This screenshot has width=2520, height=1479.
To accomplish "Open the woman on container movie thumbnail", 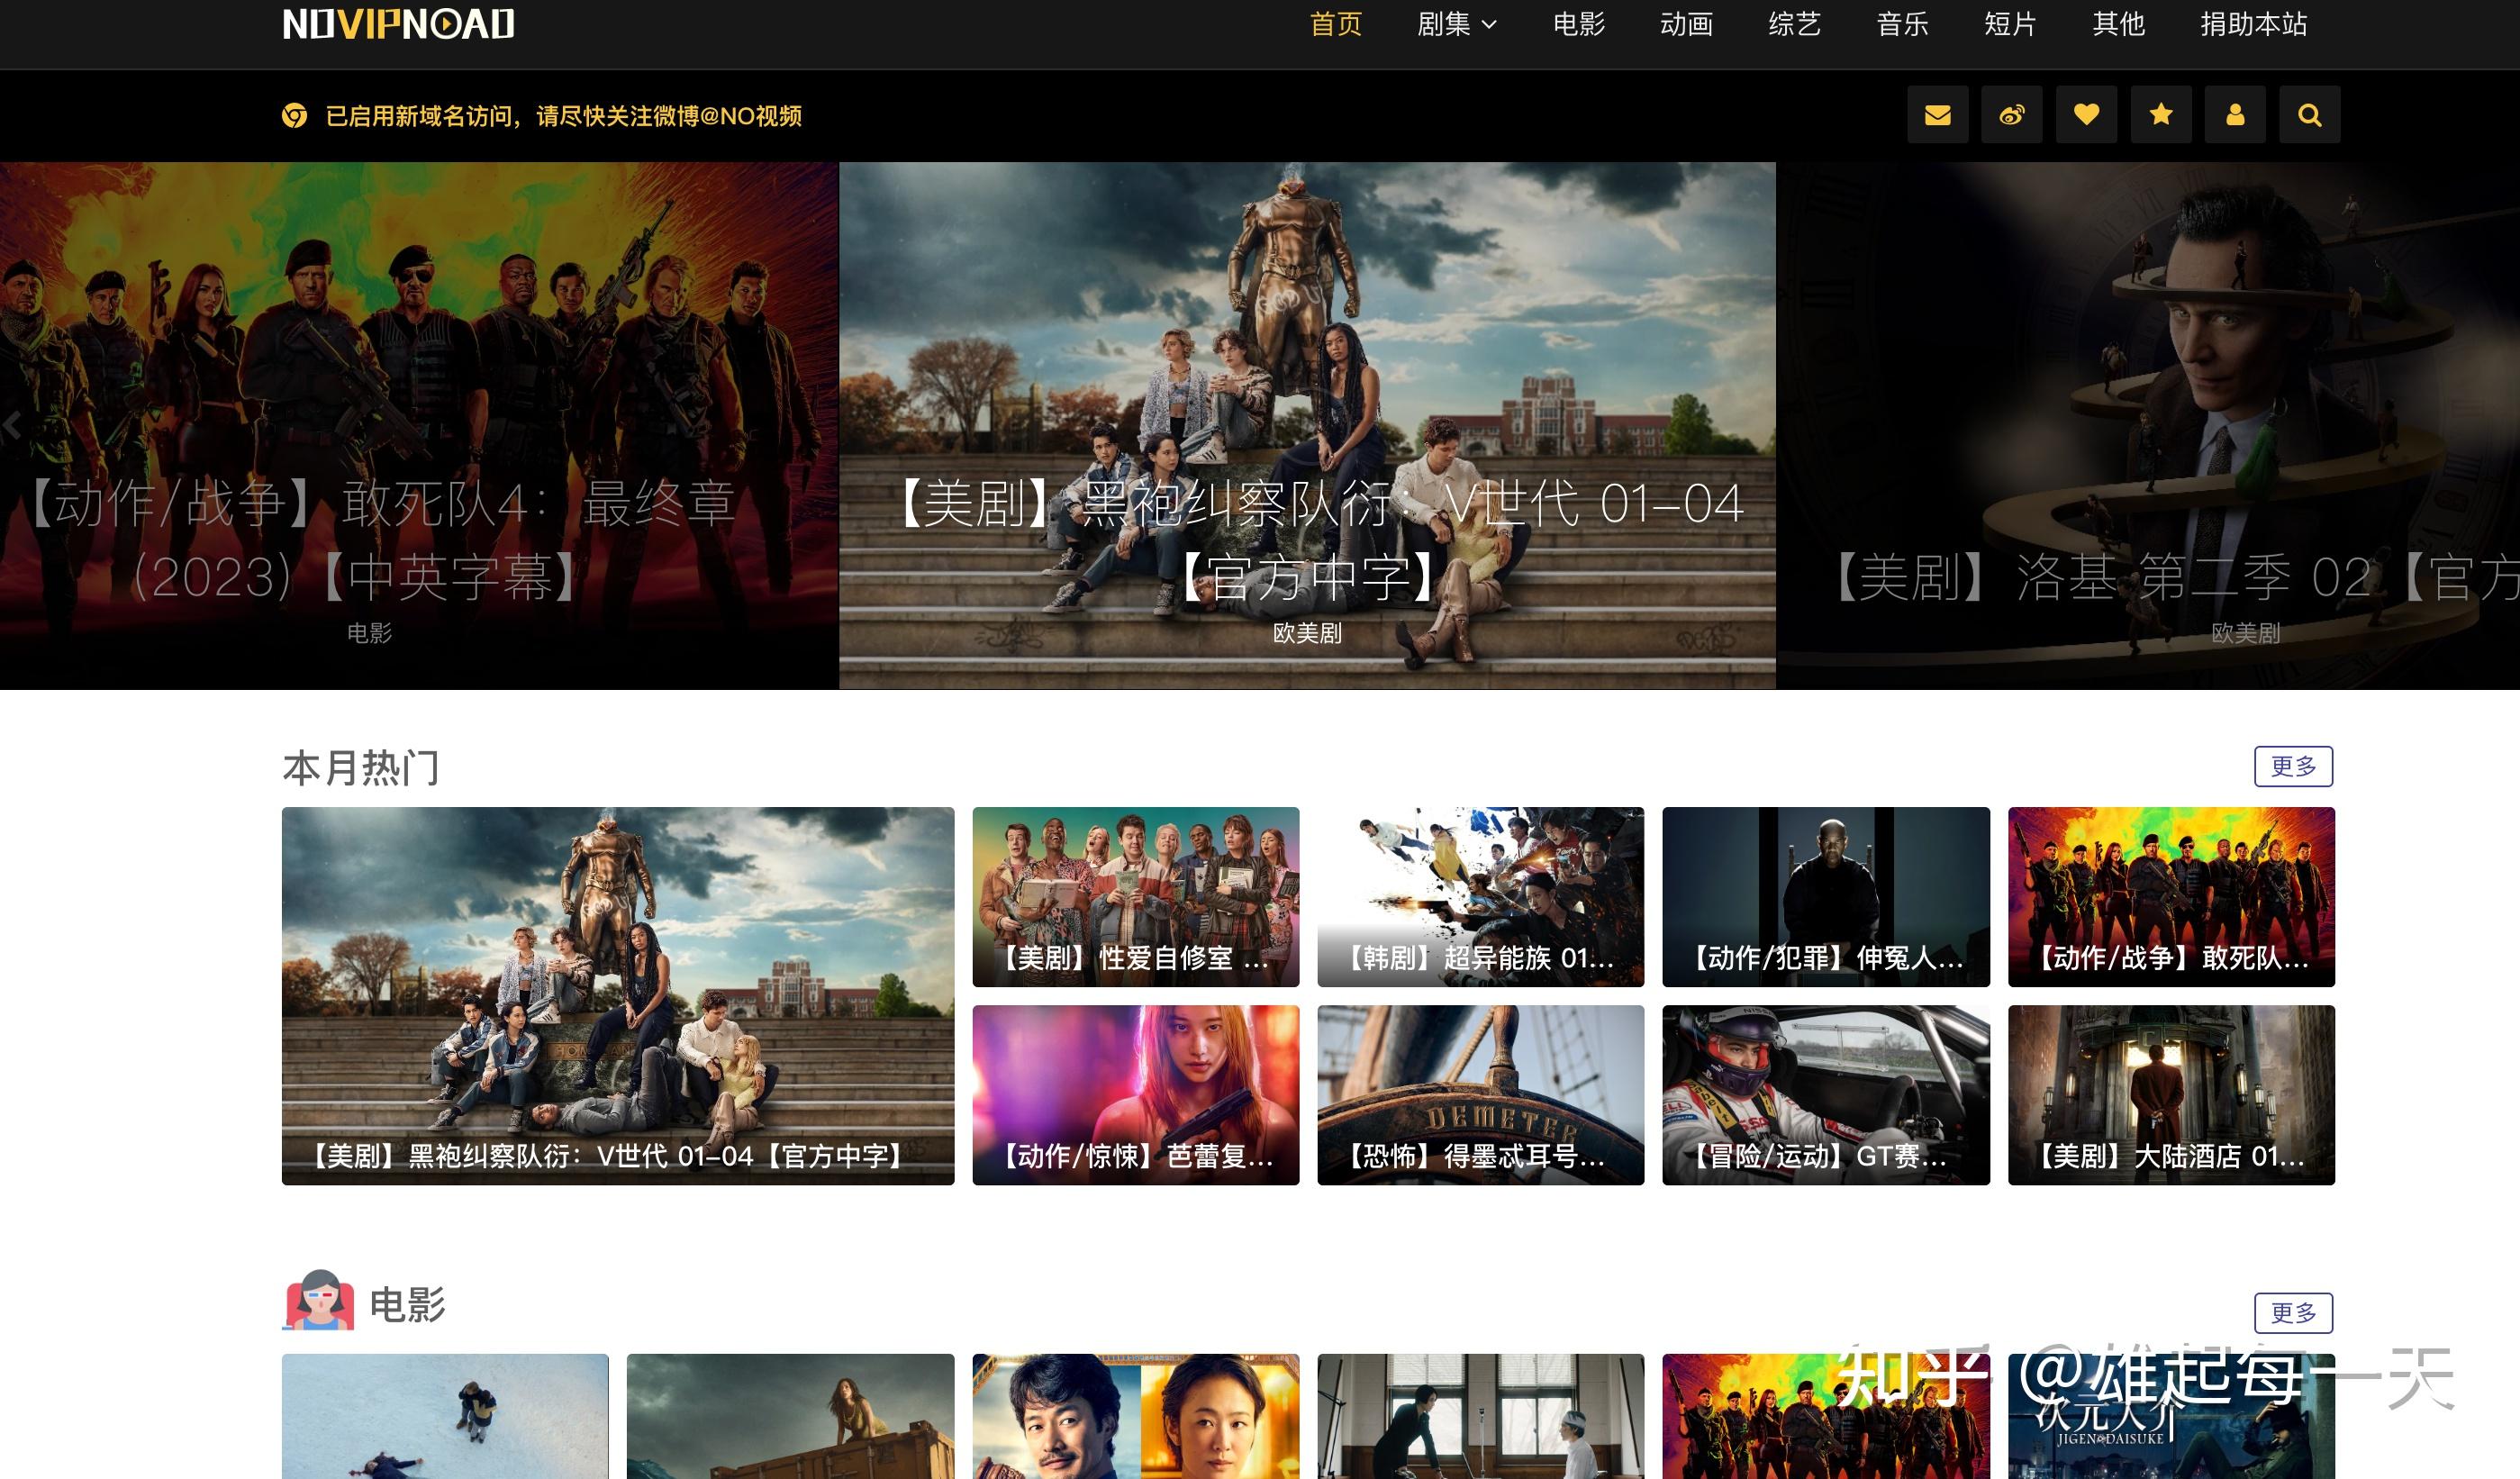I will [x=790, y=1416].
